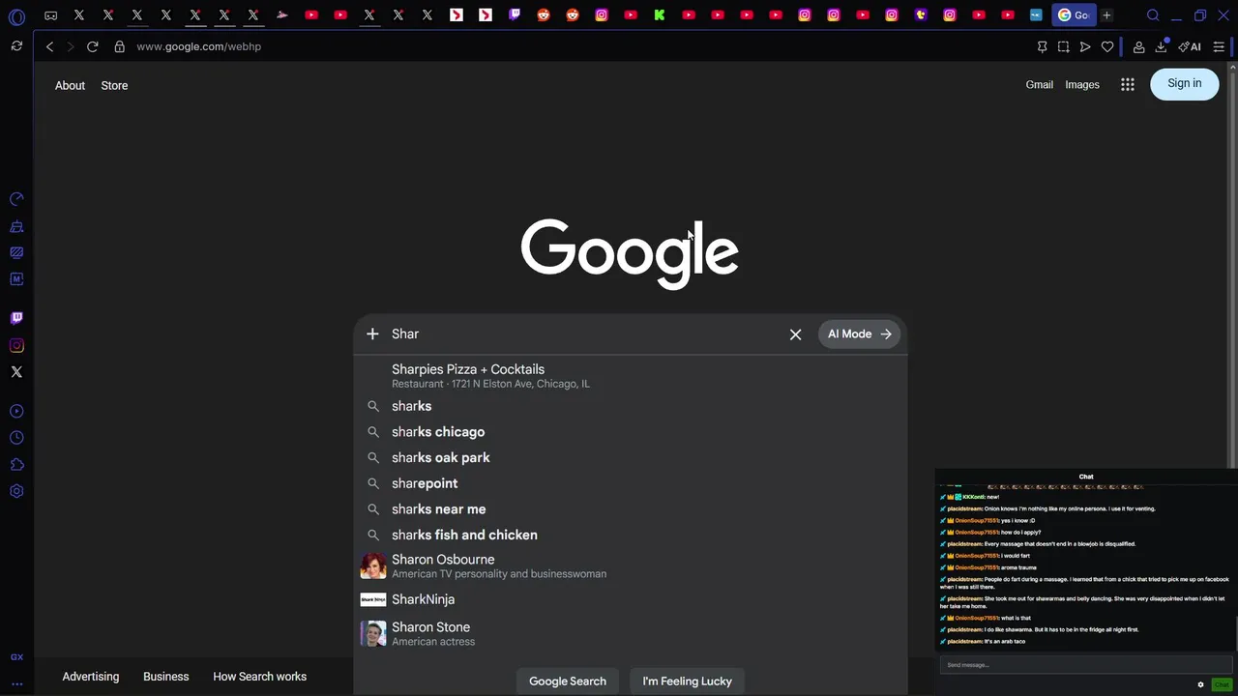Choose the Sharon Osbourne suggestion
The width and height of the screenshot is (1238, 696).
coord(631,566)
